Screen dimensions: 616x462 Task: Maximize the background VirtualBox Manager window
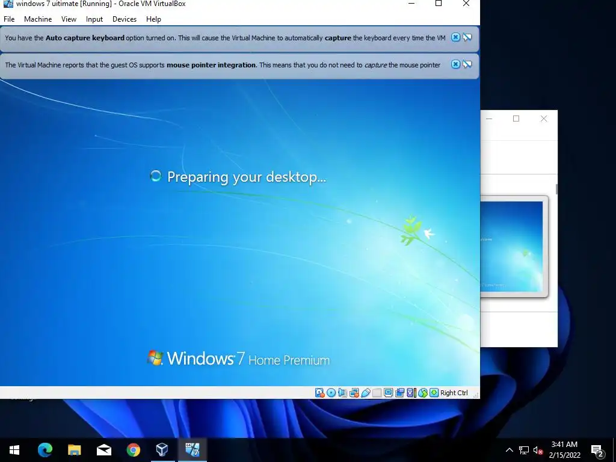pos(516,119)
